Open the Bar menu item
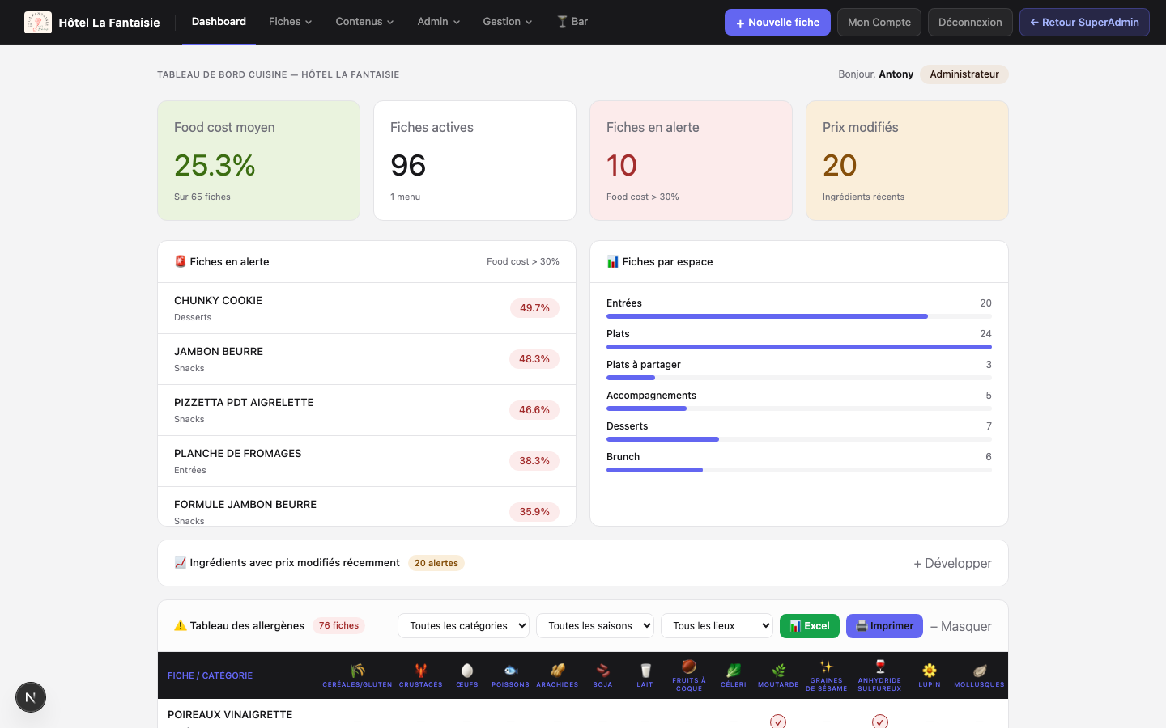The image size is (1166, 728). [x=572, y=22]
